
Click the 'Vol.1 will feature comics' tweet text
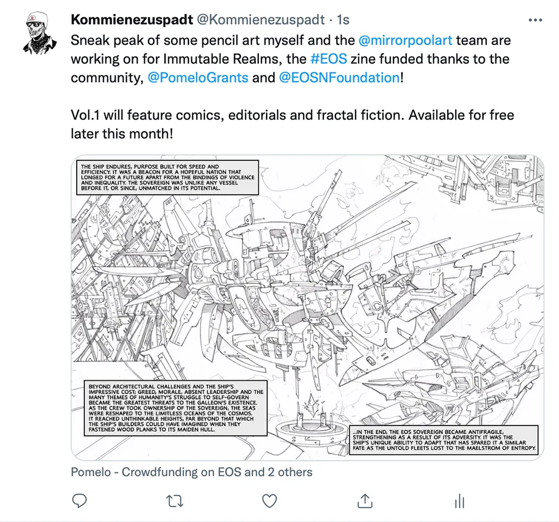(x=292, y=124)
